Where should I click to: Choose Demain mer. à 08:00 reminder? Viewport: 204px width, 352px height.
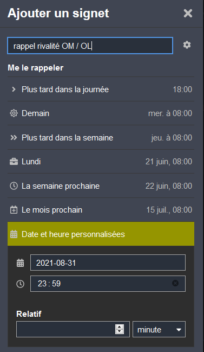[x=101, y=113]
